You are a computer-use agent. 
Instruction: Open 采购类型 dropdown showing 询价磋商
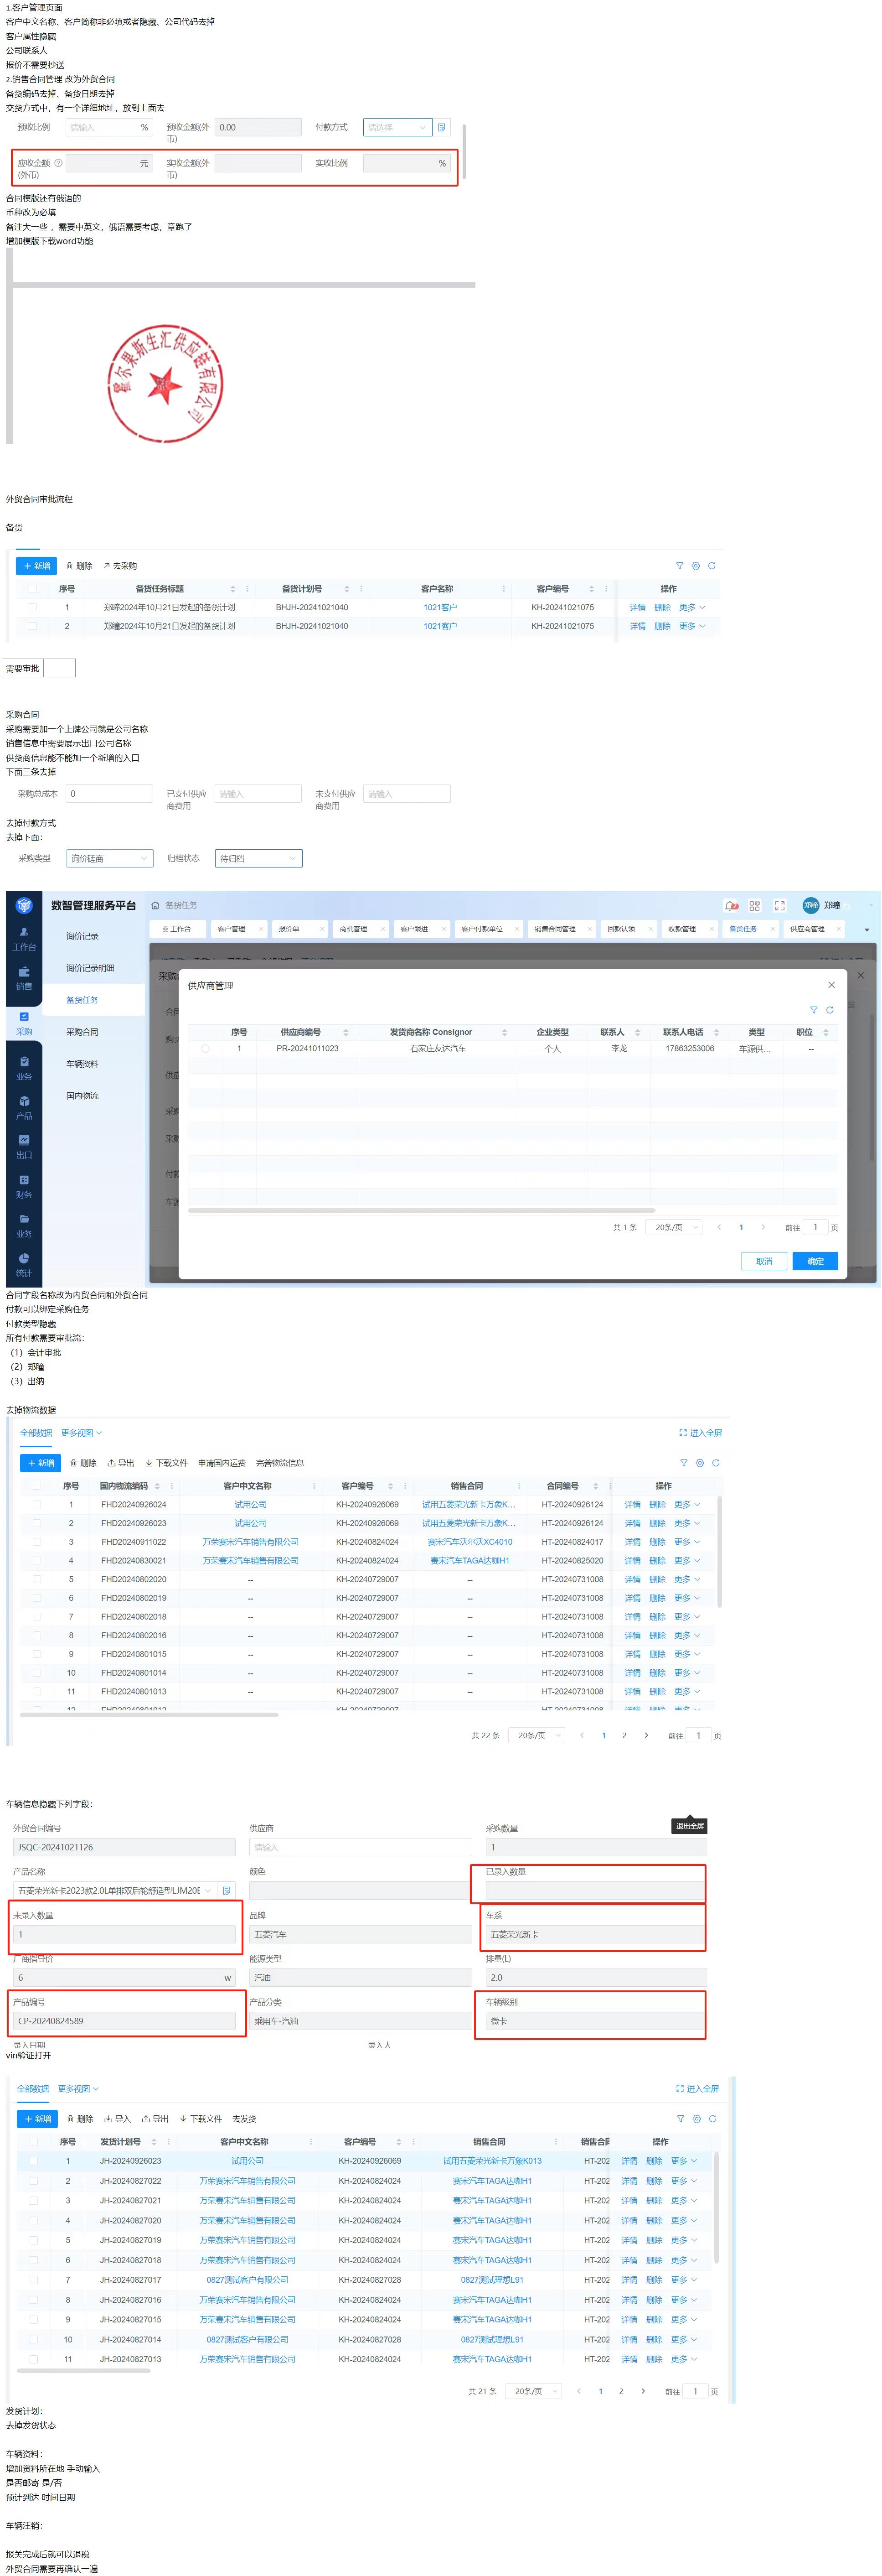109,858
